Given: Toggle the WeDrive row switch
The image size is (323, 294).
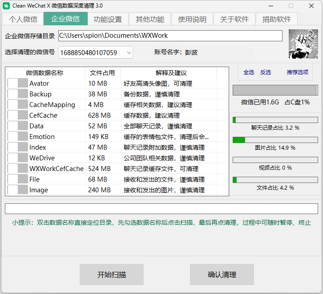Looking at the screenshot, I should pyautogui.click(x=17, y=158).
